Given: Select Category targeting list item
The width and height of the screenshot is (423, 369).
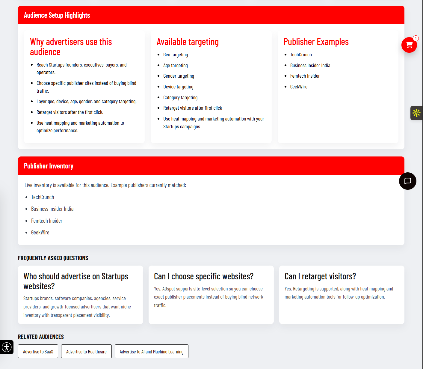Looking at the screenshot, I should 180,97.
